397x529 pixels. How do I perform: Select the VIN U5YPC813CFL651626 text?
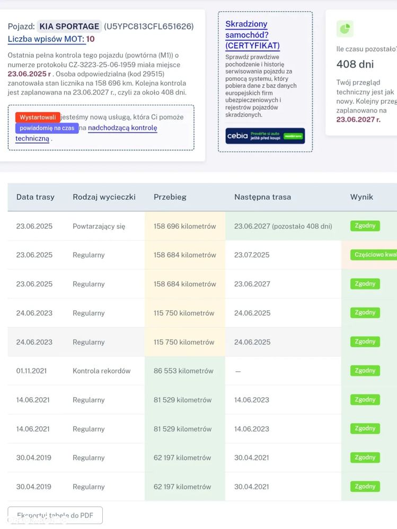click(149, 26)
